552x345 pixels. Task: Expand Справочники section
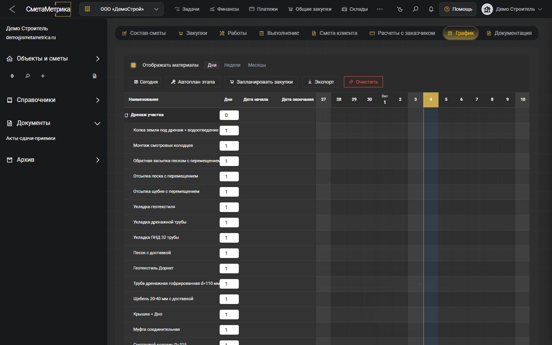point(54,100)
